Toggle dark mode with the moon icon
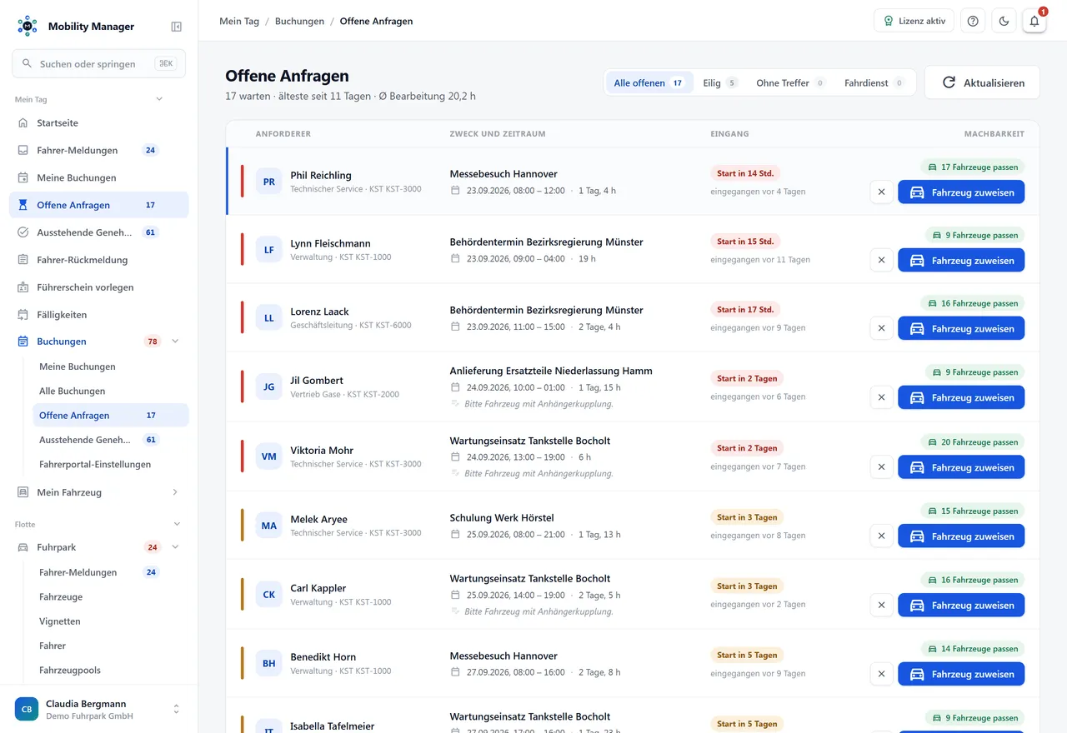This screenshot has width=1067, height=733. coord(1004,21)
